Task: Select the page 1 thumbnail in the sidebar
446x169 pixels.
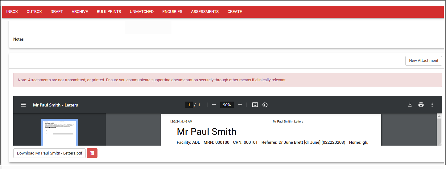Action: click(60, 132)
